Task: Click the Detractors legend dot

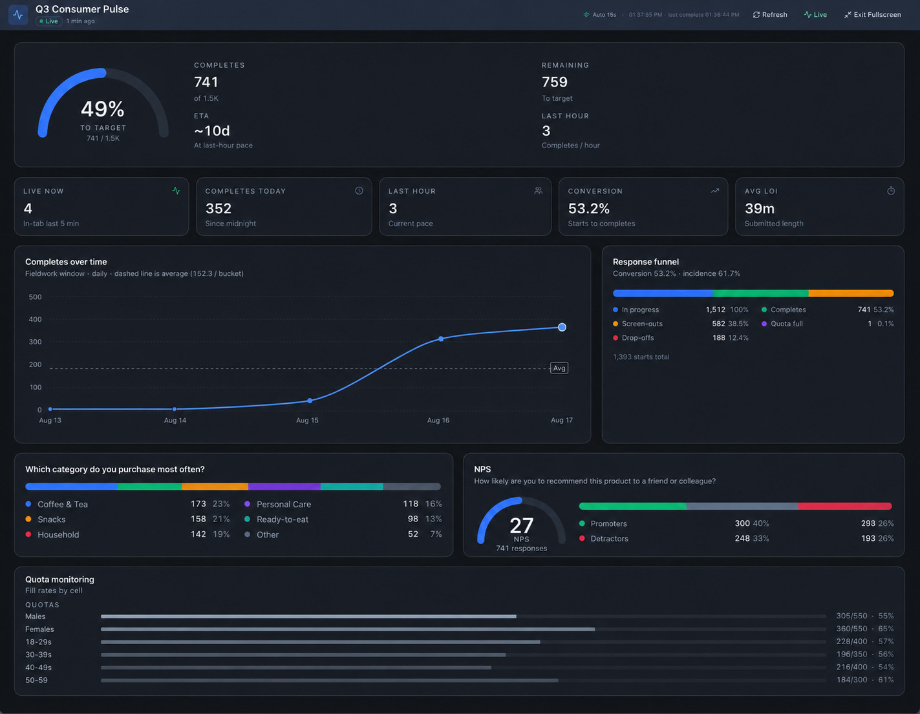Action: coord(582,538)
